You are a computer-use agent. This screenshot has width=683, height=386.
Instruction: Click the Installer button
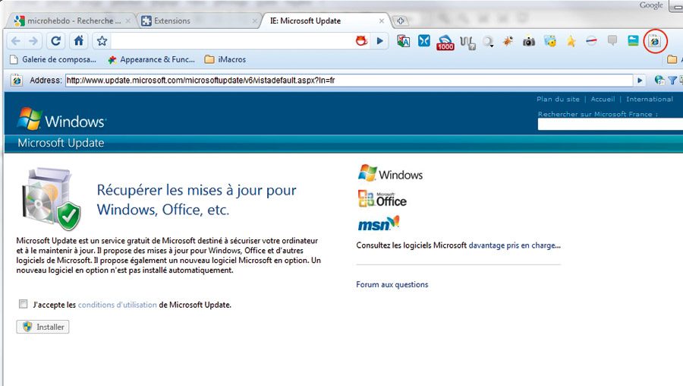pos(42,327)
